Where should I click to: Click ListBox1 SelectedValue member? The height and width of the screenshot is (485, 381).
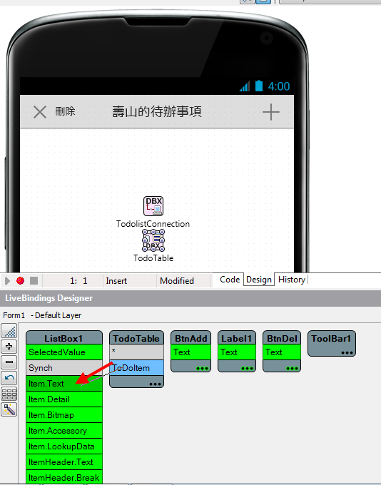point(64,352)
